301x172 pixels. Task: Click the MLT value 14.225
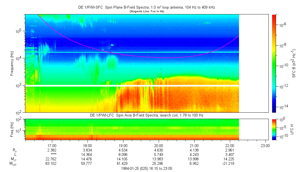click(x=230, y=159)
